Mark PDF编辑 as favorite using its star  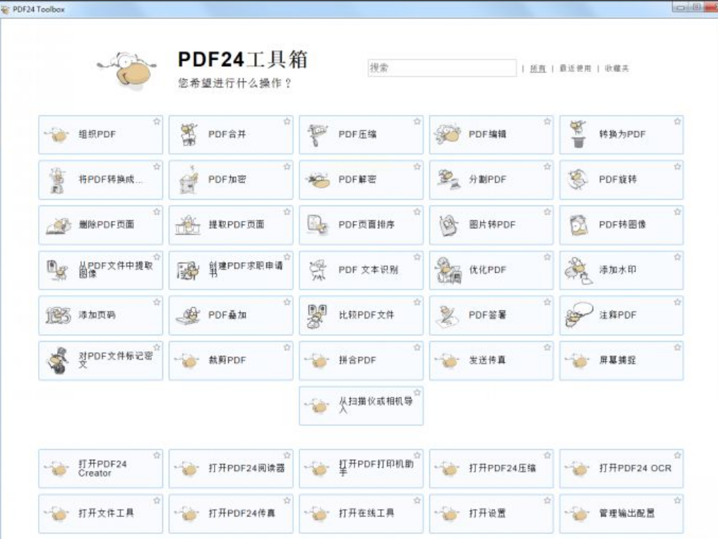[547, 122]
